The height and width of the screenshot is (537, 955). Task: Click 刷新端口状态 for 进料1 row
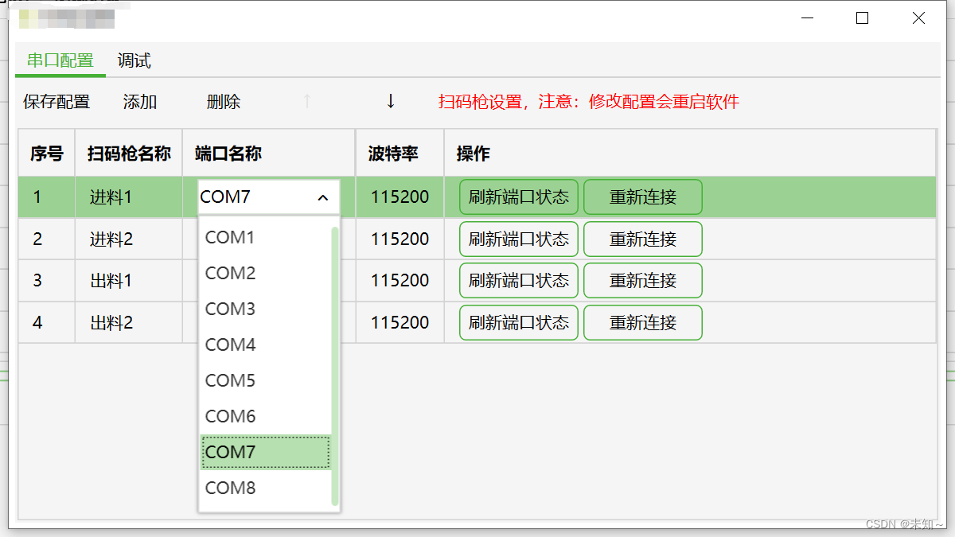point(518,197)
